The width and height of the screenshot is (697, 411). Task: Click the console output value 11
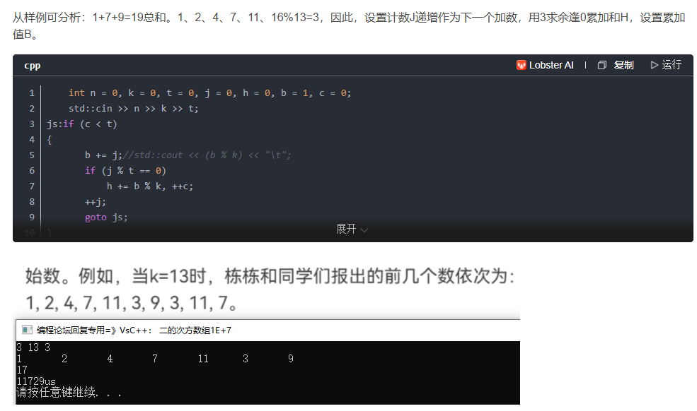coord(203,359)
